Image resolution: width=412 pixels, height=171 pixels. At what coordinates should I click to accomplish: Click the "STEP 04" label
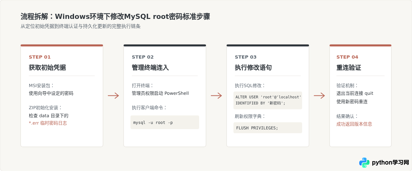point(347,57)
